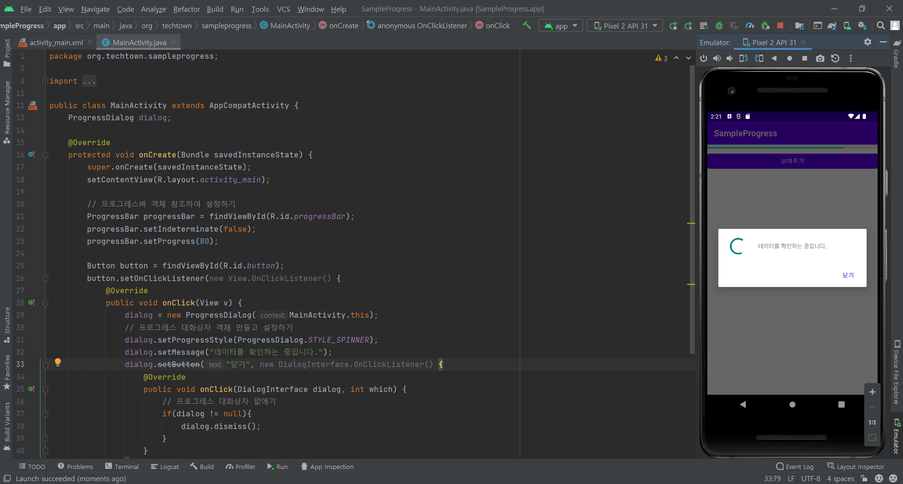Toggle the Gradle tool window
This screenshot has width=903, height=484.
tap(896, 53)
